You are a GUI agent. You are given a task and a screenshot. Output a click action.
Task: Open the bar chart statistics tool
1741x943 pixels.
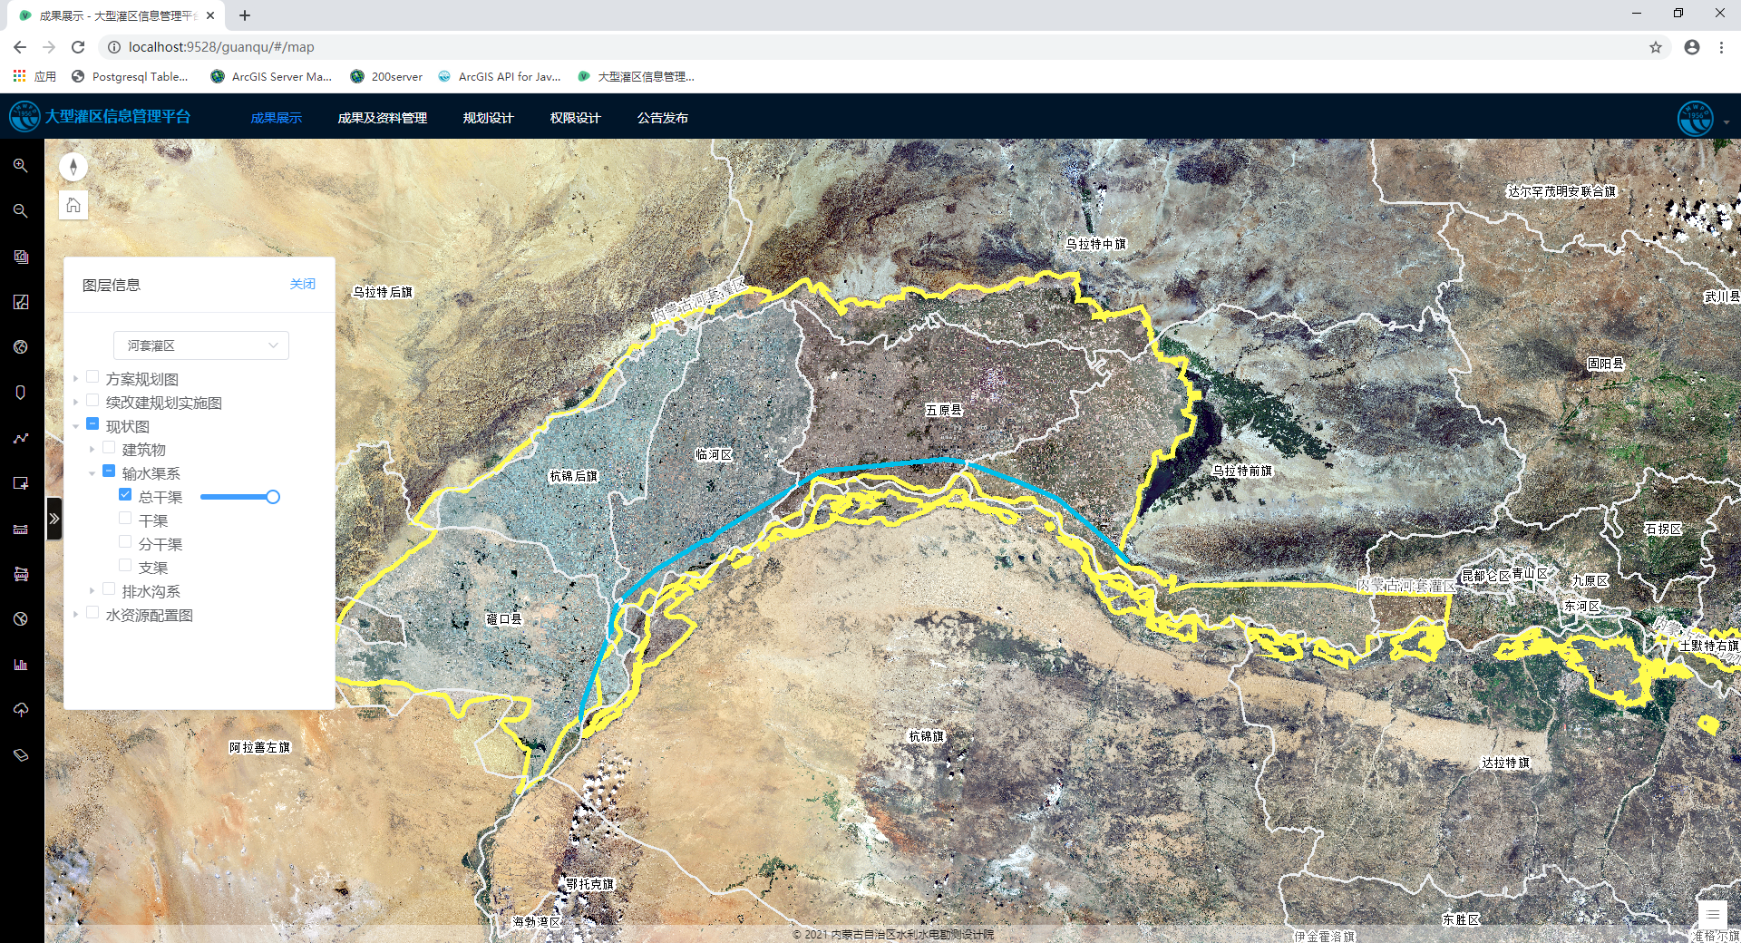coord(20,665)
